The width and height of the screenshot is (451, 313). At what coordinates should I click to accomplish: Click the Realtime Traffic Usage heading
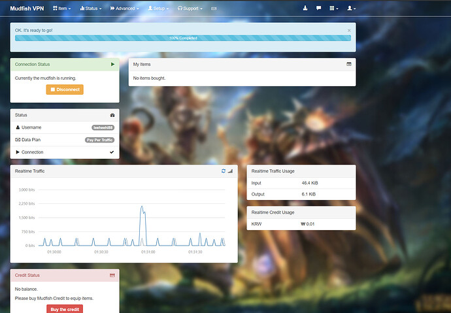273,171
